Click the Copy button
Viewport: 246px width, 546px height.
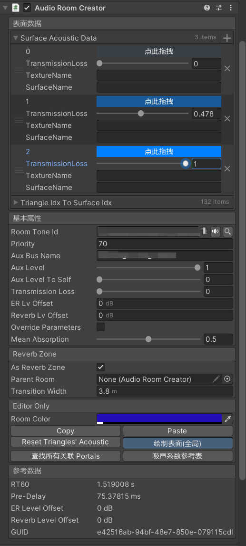[x=66, y=431]
